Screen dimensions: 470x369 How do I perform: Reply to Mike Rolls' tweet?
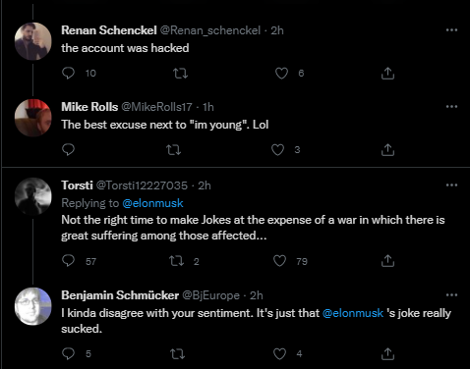click(x=68, y=149)
